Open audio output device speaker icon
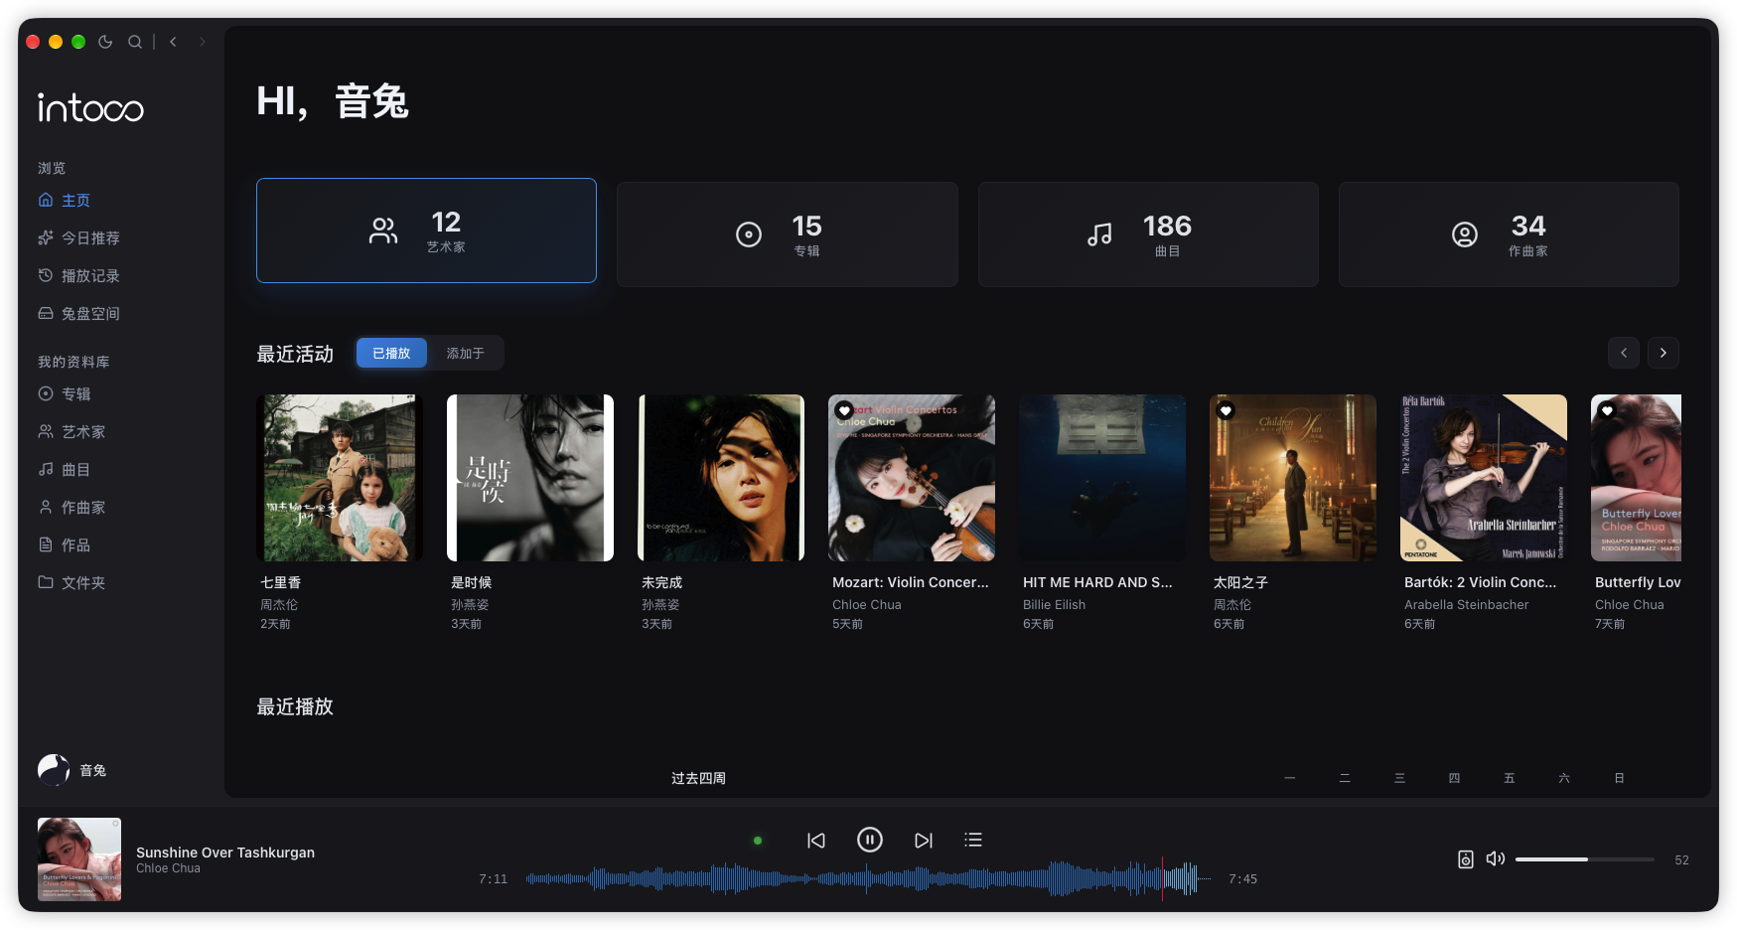 click(x=1466, y=859)
